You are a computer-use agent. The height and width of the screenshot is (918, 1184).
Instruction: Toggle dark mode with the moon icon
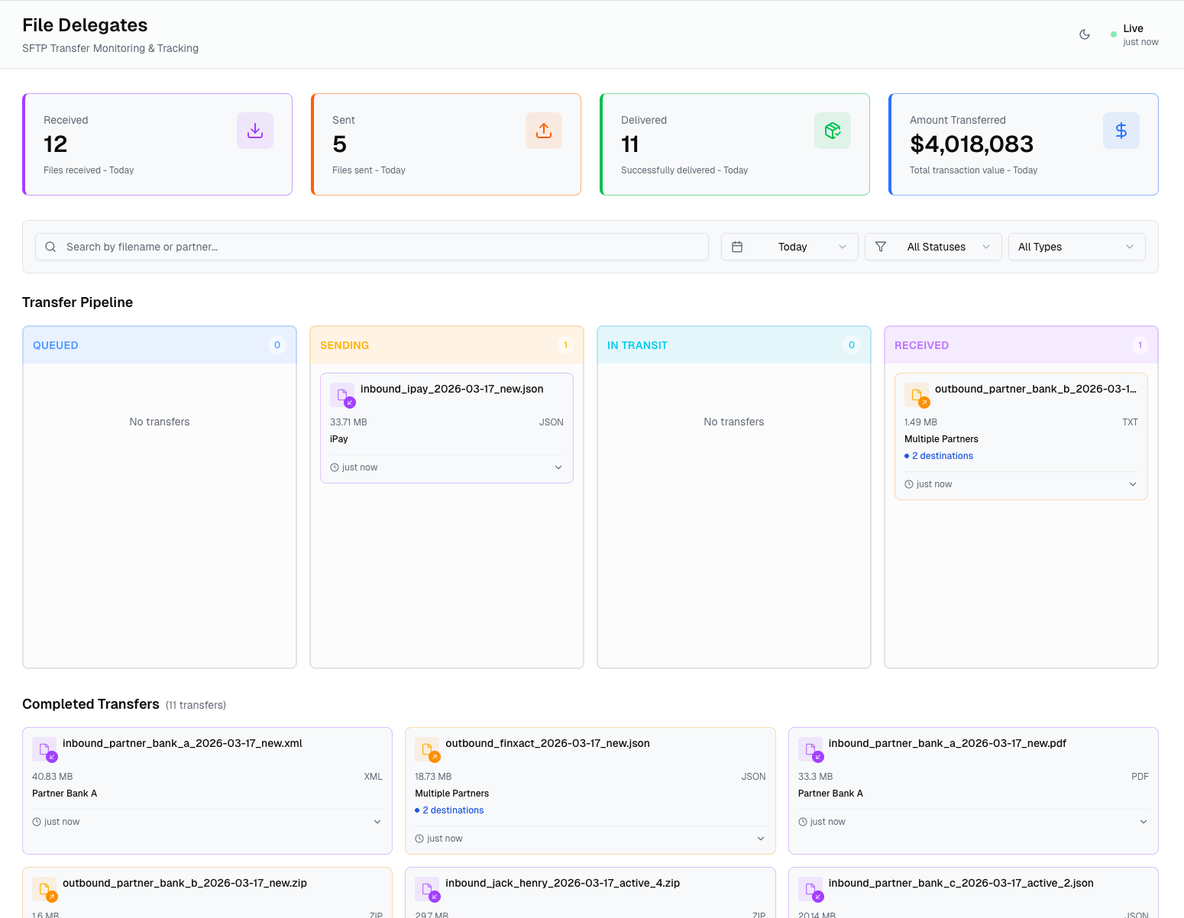point(1085,34)
